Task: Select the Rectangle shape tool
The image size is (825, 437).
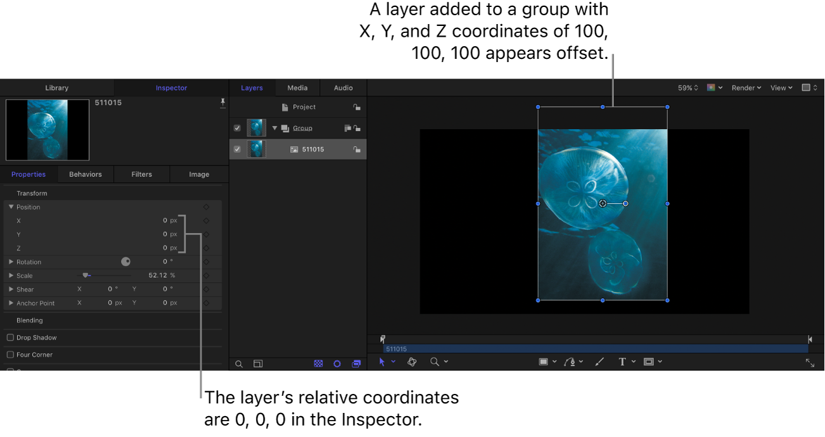Action: click(x=544, y=361)
